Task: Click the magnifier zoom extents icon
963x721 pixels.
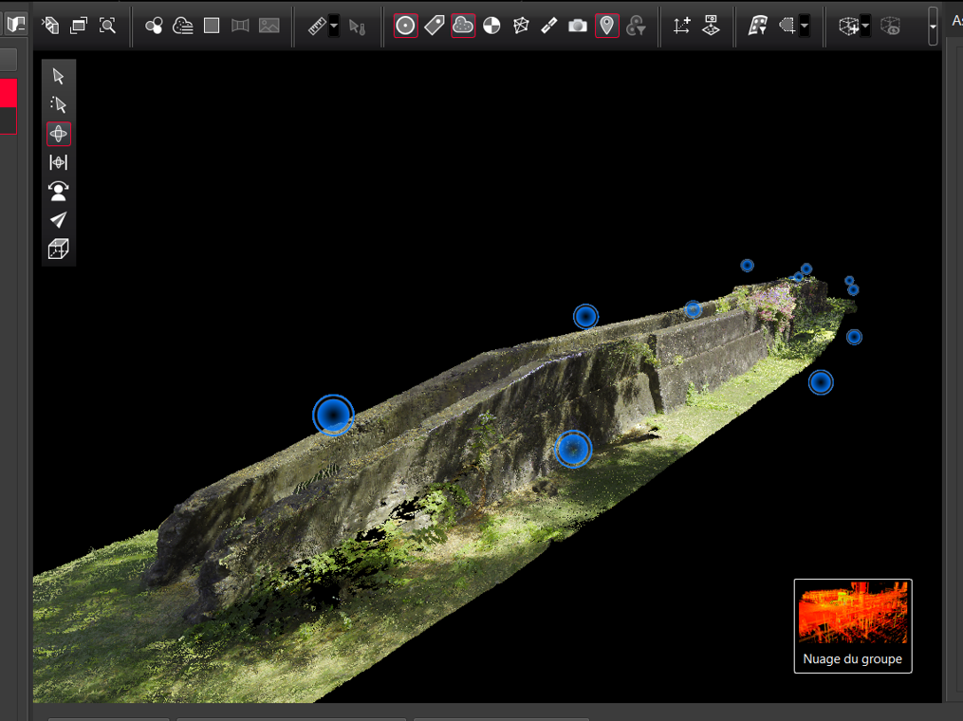Action: point(108,26)
